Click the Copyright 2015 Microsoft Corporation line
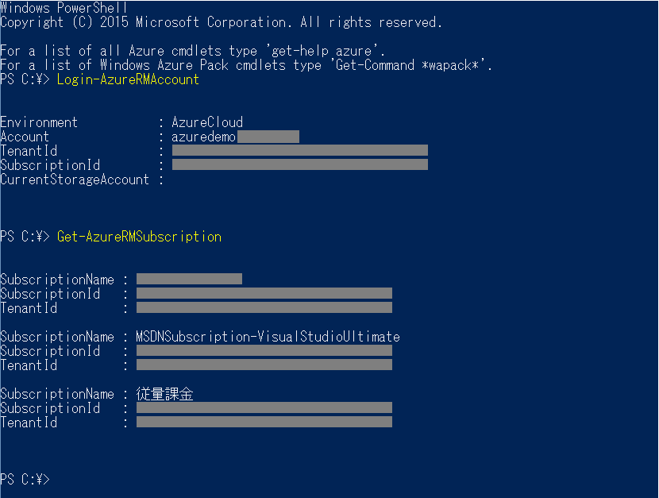659x498 pixels. [221, 22]
